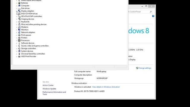Click the Computer category icon
Image resolution: width=190 pixels, height=107 pixels.
point(19,6)
